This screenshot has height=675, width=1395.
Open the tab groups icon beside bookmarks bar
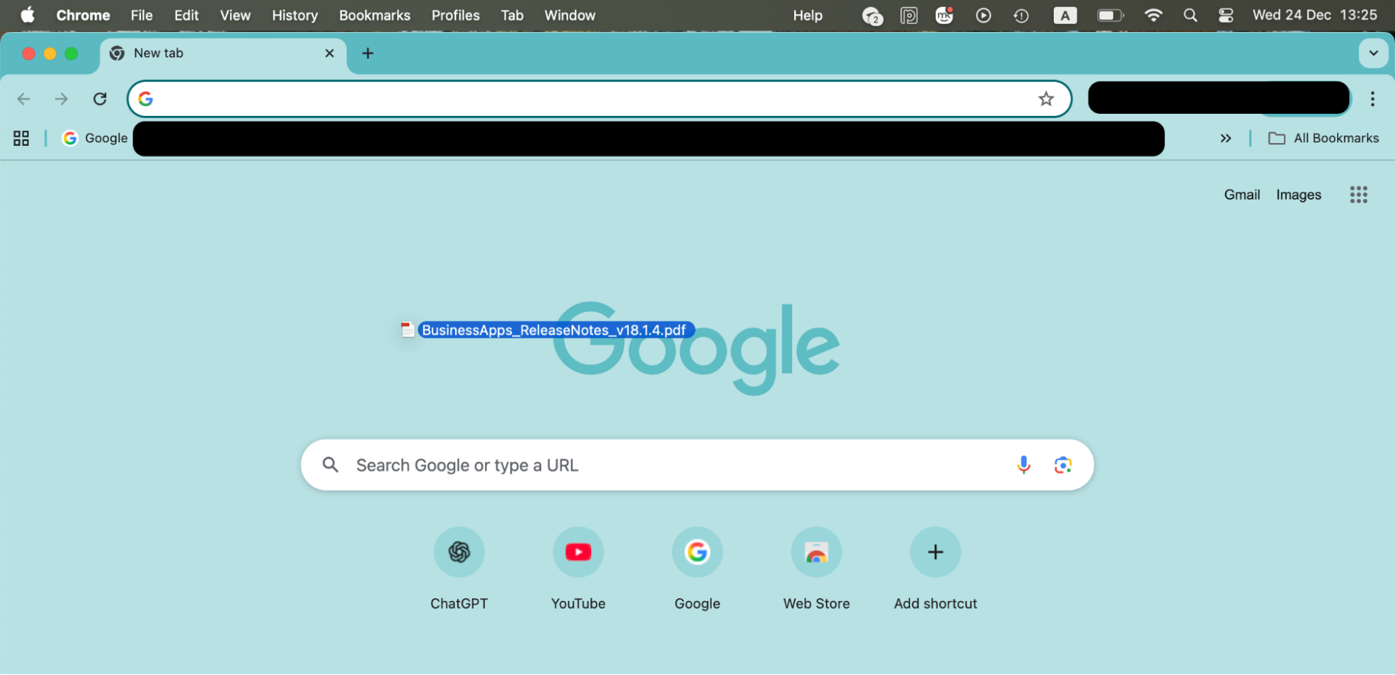pos(20,138)
